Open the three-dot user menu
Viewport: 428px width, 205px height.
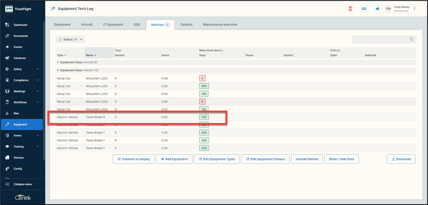pos(415,9)
